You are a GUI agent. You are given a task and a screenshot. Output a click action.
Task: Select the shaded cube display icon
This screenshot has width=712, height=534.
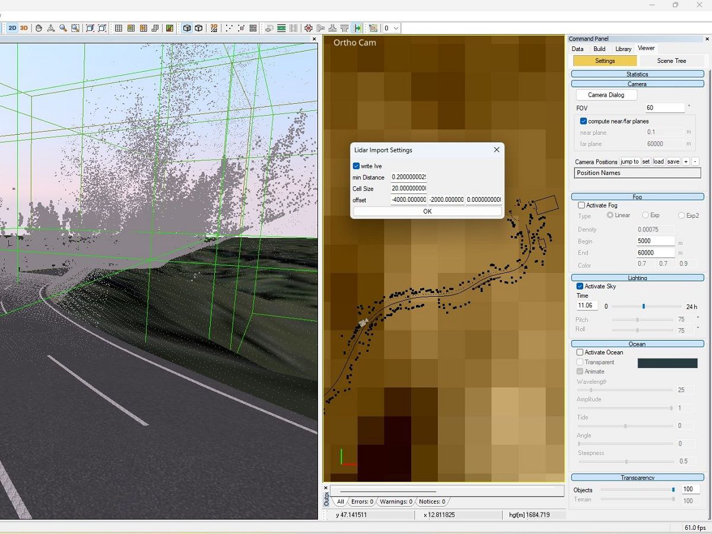pyautogui.click(x=186, y=28)
